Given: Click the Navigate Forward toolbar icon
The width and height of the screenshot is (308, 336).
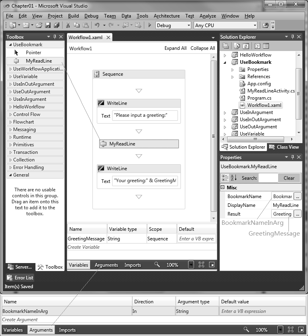Looking at the screenshot, I should click(138, 25).
